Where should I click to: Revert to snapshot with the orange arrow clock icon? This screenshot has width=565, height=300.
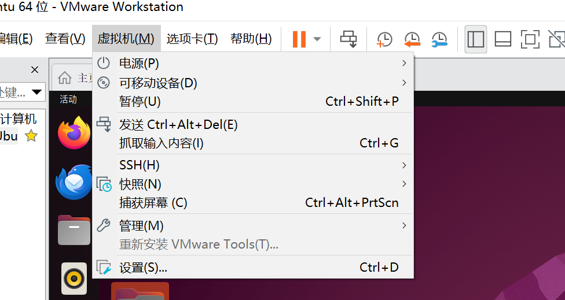[412, 39]
